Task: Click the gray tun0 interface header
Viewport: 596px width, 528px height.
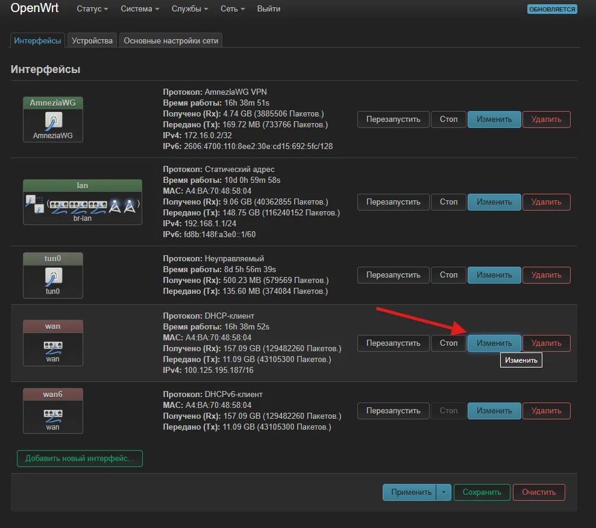Action: pyautogui.click(x=53, y=259)
